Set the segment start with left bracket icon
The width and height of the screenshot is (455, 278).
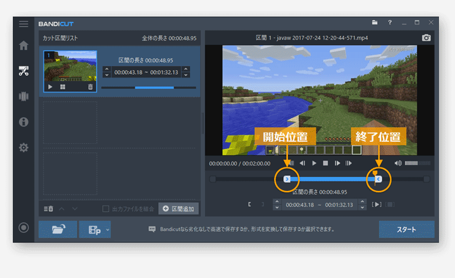click(x=249, y=204)
